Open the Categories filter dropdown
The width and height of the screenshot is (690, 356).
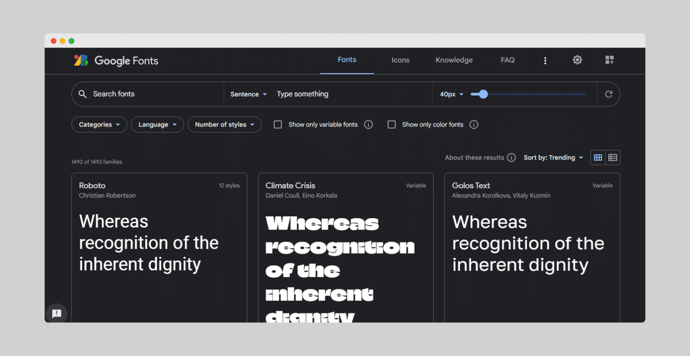point(99,124)
